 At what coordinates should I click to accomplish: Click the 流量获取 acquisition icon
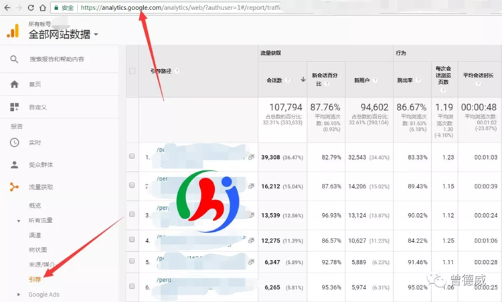pos(14,187)
